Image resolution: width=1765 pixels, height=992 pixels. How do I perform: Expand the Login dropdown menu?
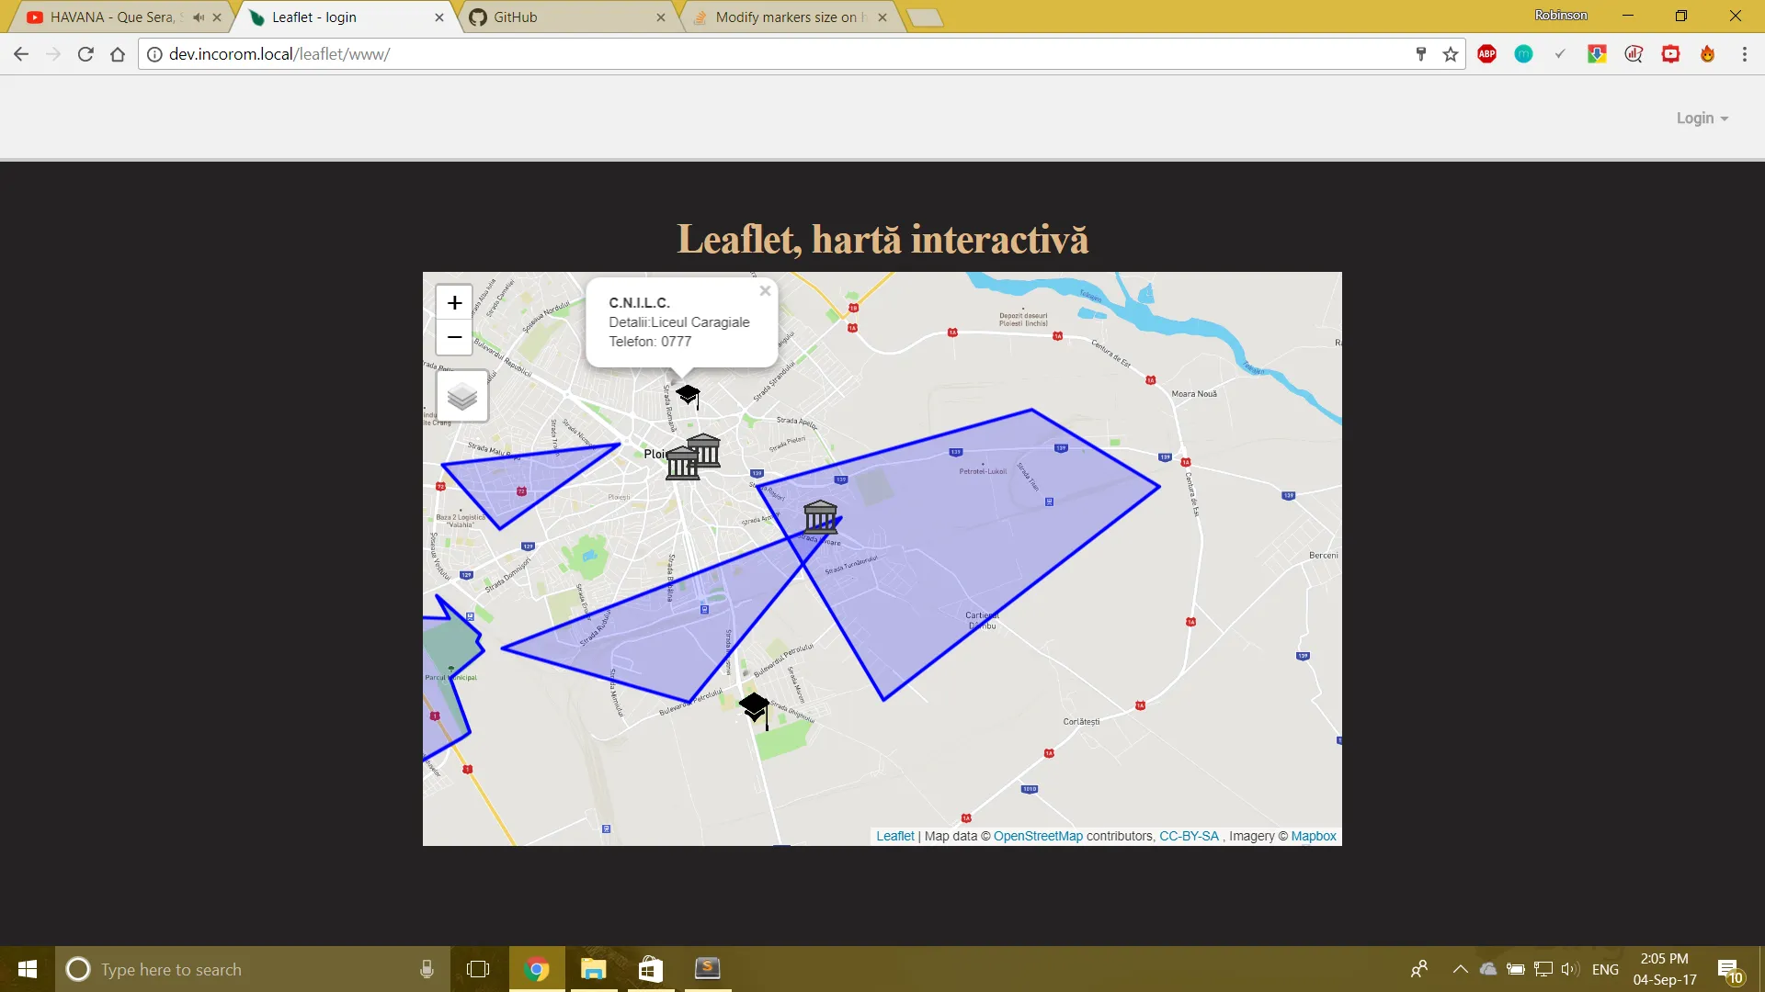[1702, 118]
